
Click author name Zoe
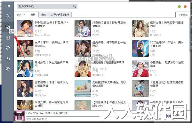point(152,95)
